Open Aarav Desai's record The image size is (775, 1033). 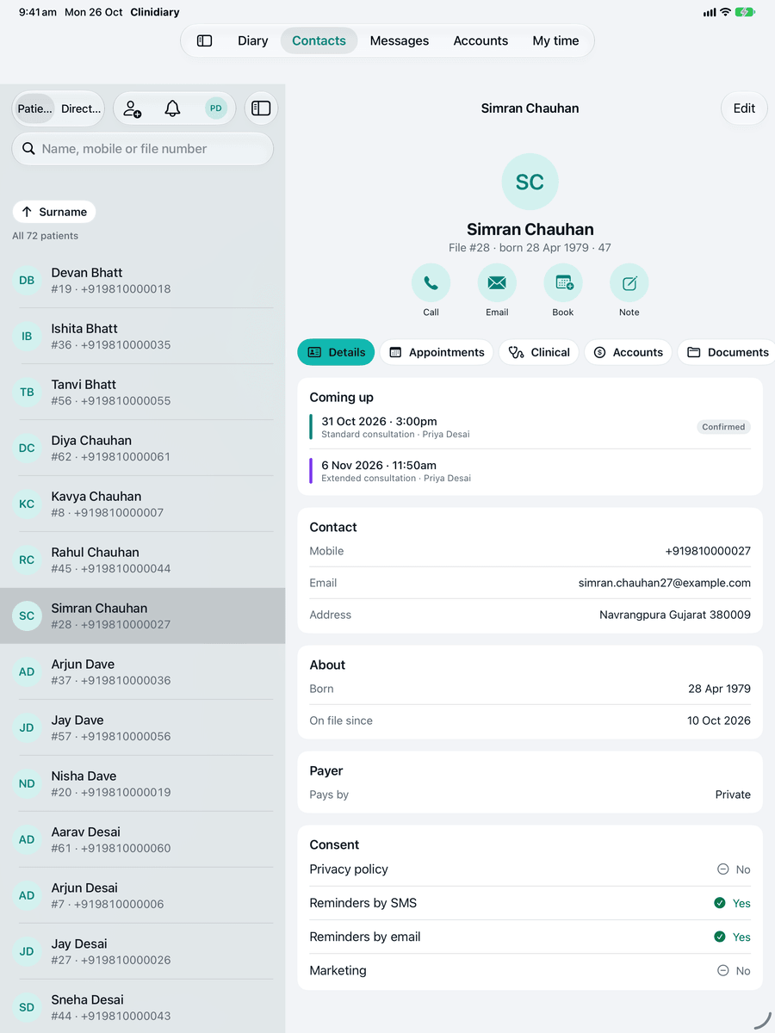tap(143, 840)
